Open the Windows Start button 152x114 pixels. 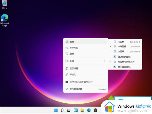pyautogui.click(x=56, y=110)
